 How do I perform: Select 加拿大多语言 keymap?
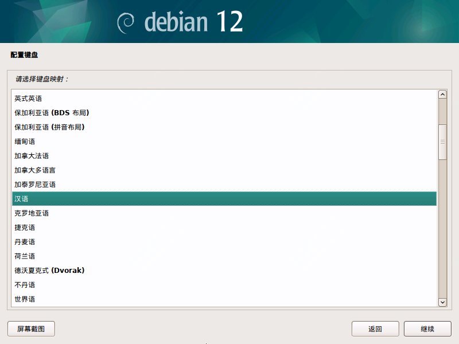pos(35,170)
